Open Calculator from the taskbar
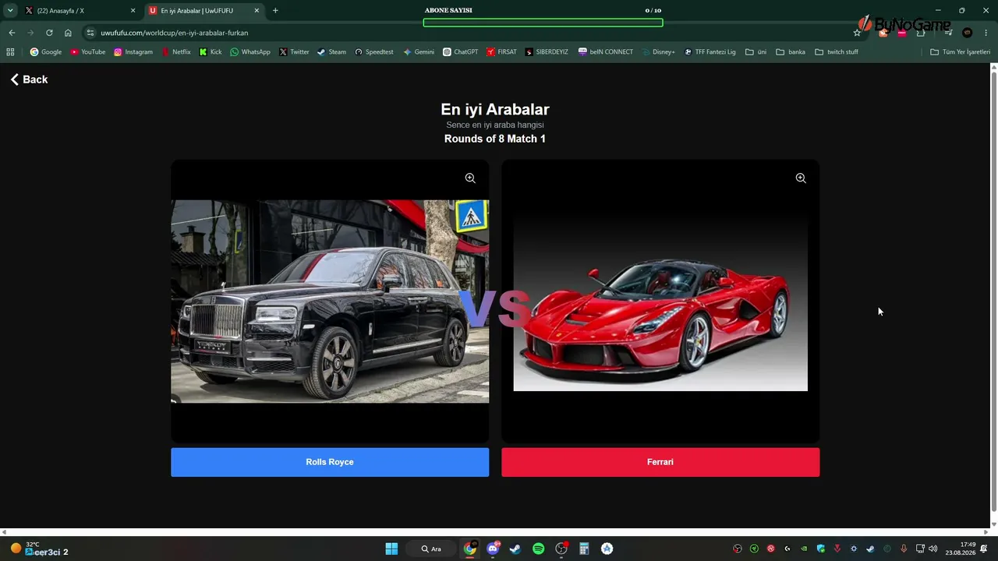The height and width of the screenshot is (561, 998). click(x=584, y=549)
